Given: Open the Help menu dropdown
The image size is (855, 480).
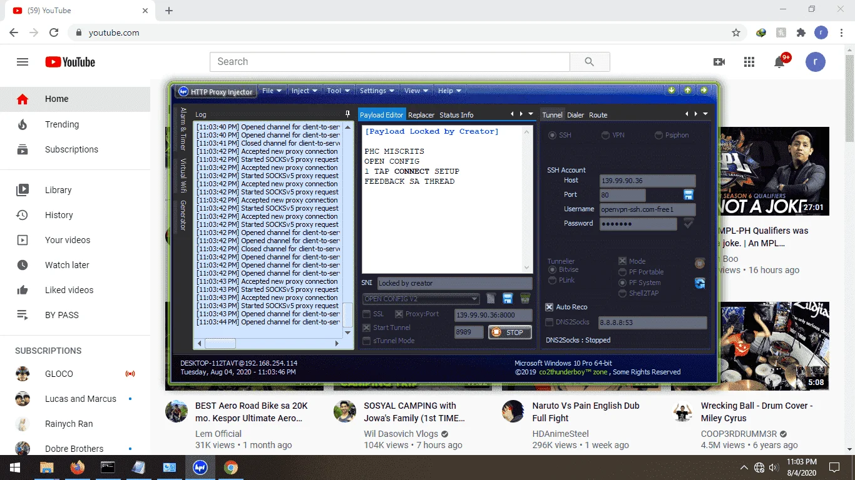Looking at the screenshot, I should [449, 91].
